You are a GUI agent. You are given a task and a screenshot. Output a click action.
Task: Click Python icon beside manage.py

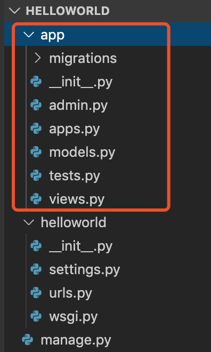pyautogui.click(x=28, y=340)
